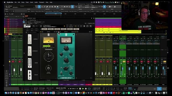Open Finder from the Dock
Viewport: 172px width, 96px height.
(x=6, y=93)
